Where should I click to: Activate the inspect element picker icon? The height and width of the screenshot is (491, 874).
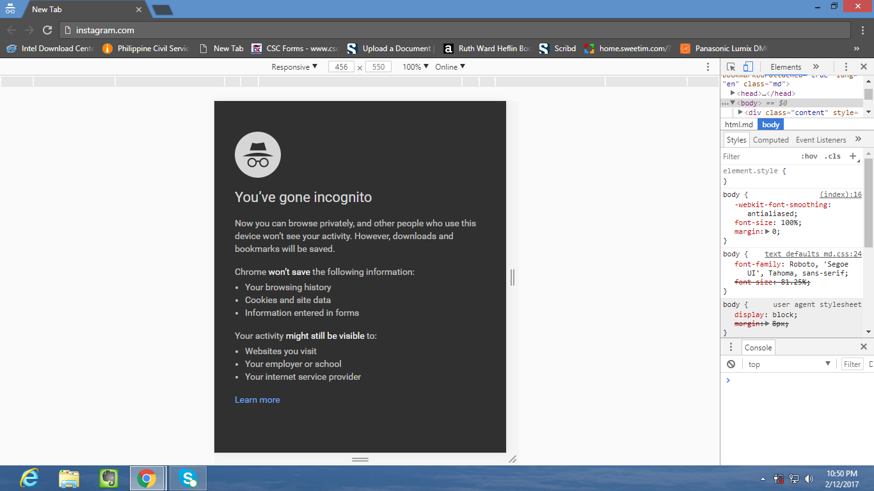click(731, 66)
